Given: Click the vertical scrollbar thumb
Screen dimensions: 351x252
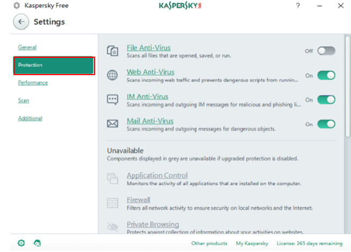Looking at the screenshot, I should pyautogui.click(x=348, y=86).
